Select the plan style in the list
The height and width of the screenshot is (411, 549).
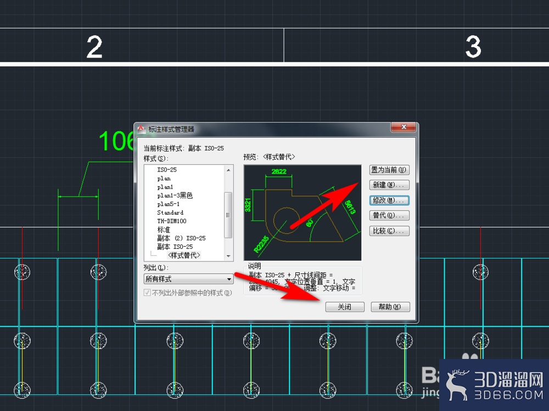click(164, 179)
